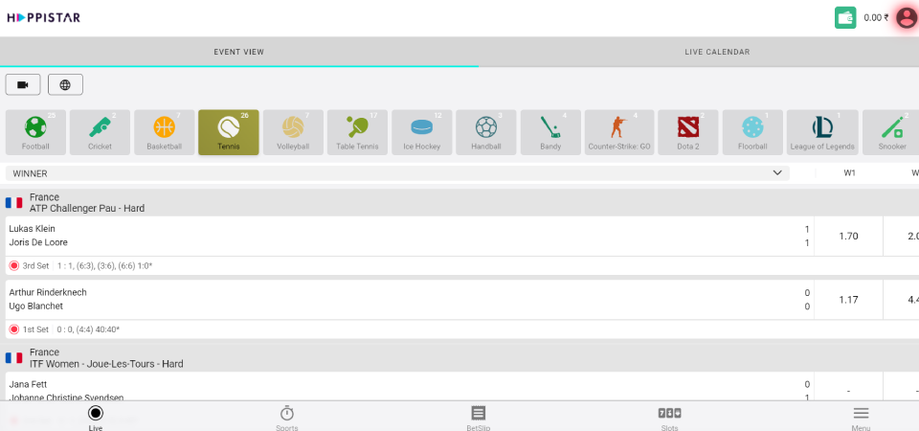Select the Ice Hockey sport

click(x=422, y=132)
